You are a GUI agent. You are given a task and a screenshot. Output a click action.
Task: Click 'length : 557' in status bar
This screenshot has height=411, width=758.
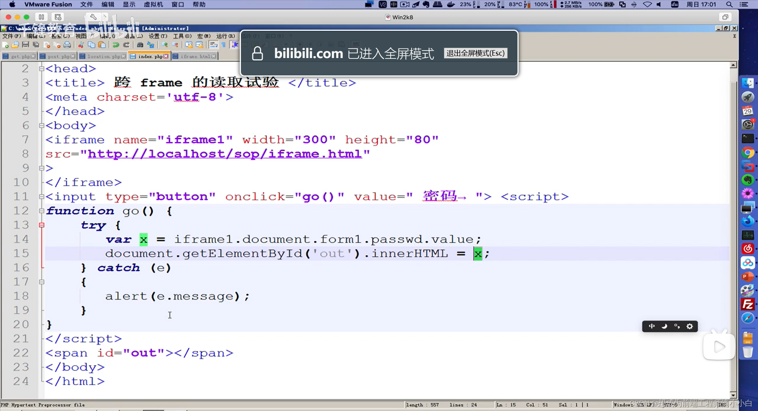[422, 405]
